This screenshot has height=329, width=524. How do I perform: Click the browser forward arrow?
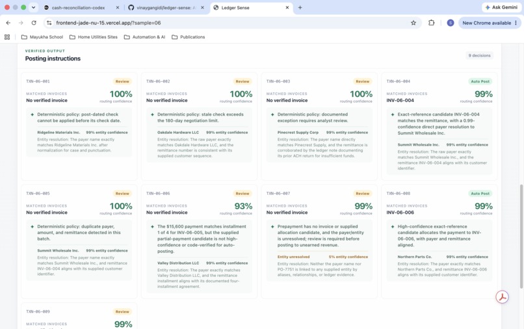point(21,23)
